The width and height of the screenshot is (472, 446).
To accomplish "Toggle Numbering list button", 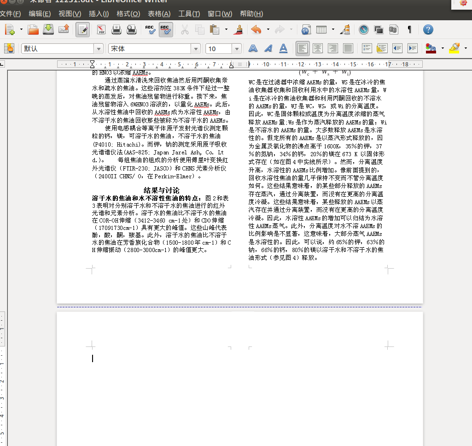I will click(x=367, y=48).
